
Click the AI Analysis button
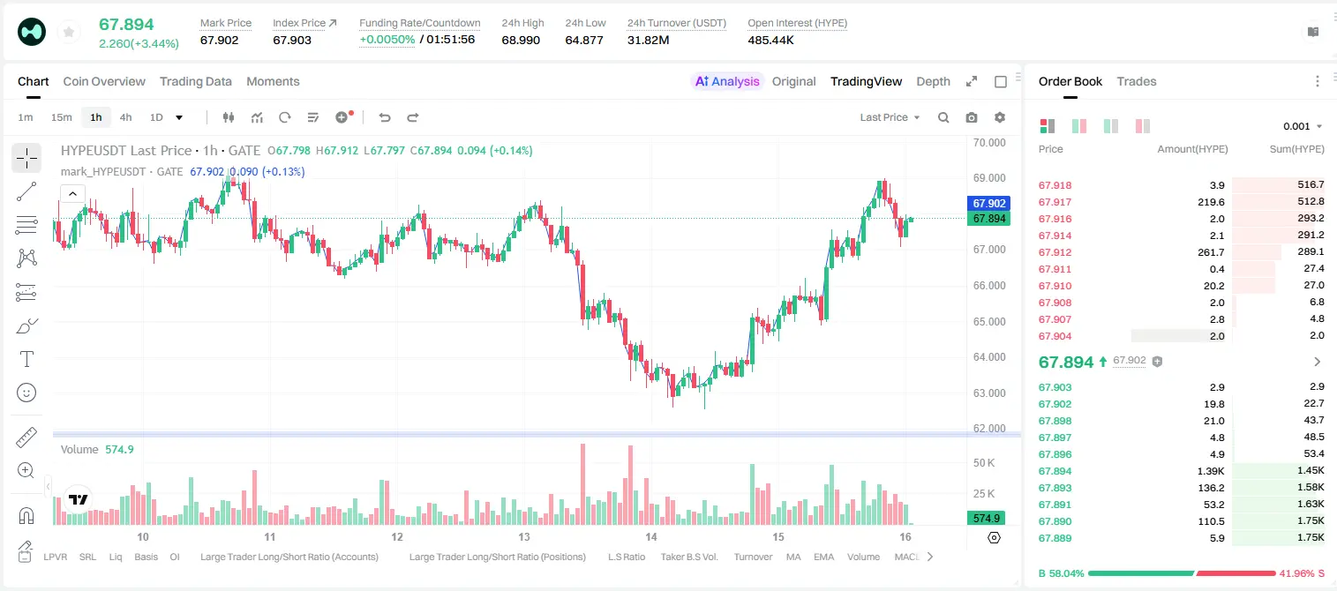pyautogui.click(x=727, y=81)
